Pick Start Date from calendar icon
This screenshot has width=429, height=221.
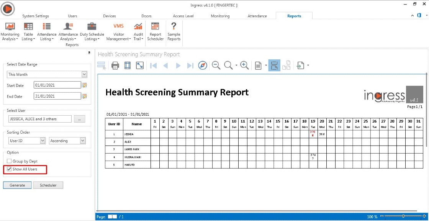point(85,85)
